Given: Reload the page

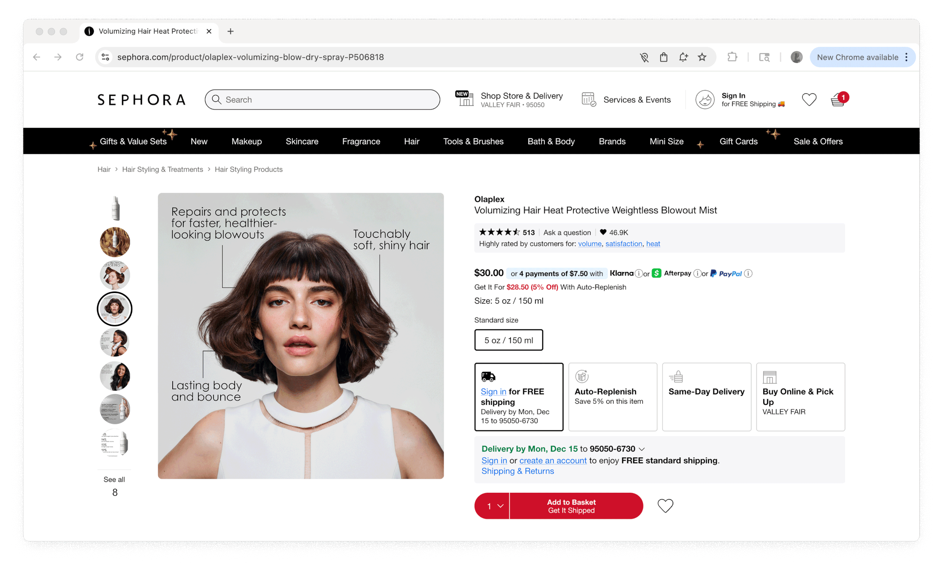Looking at the screenshot, I should tap(79, 57).
